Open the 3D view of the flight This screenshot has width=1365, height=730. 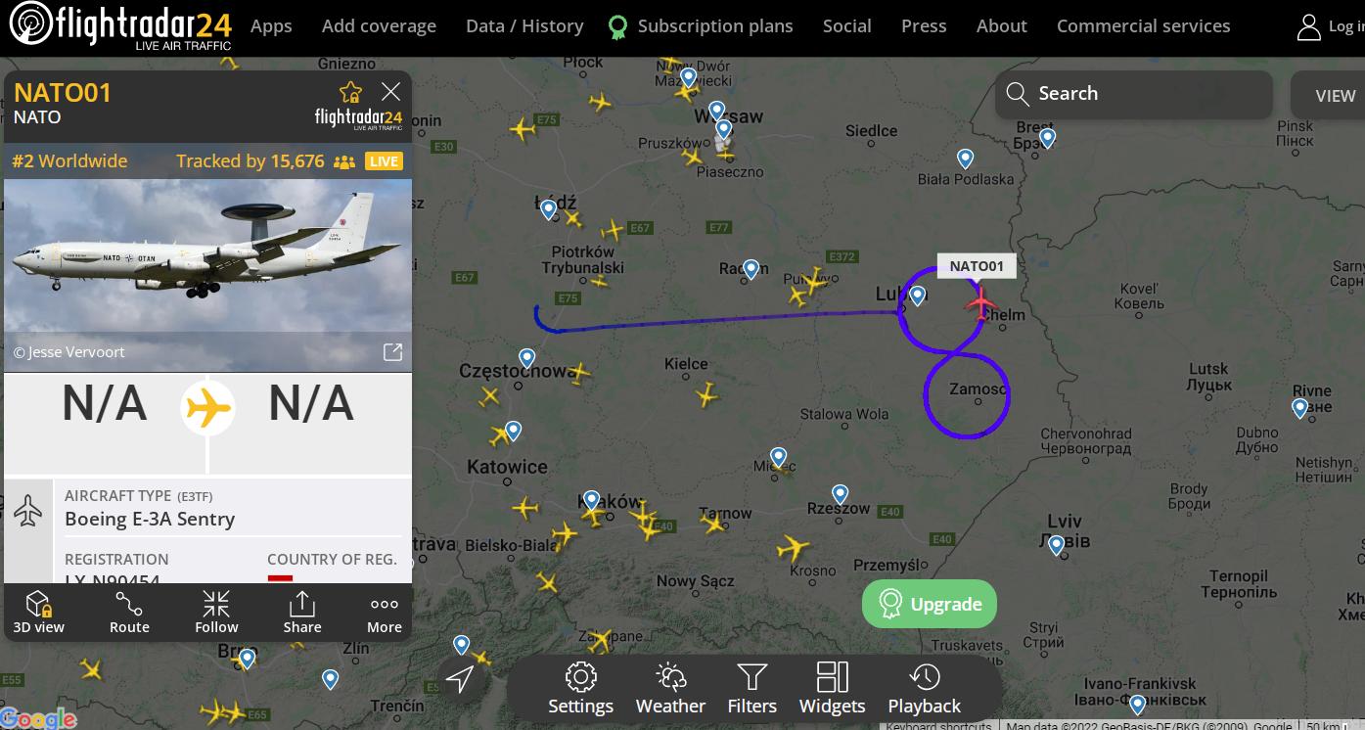(x=39, y=613)
